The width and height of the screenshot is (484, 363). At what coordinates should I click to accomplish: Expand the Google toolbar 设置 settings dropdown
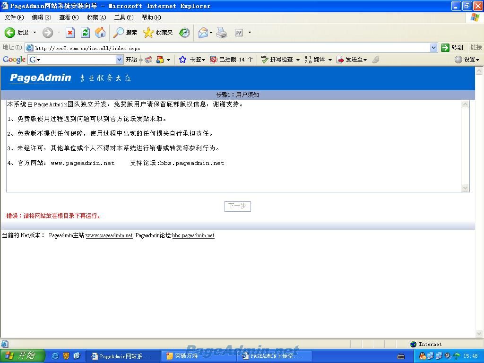point(467,60)
